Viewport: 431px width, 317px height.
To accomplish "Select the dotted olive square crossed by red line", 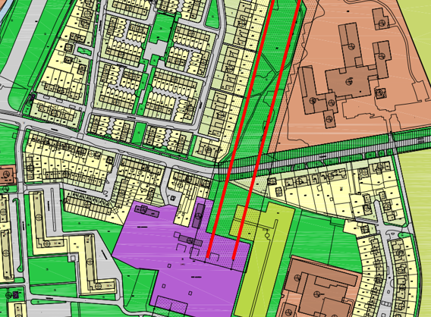I will pyautogui.click(x=245, y=222).
